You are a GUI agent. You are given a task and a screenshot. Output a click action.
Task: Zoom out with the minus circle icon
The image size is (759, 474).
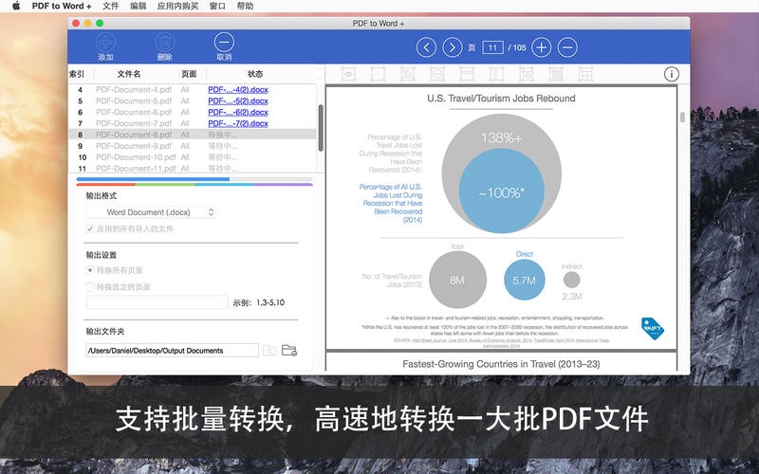(567, 47)
